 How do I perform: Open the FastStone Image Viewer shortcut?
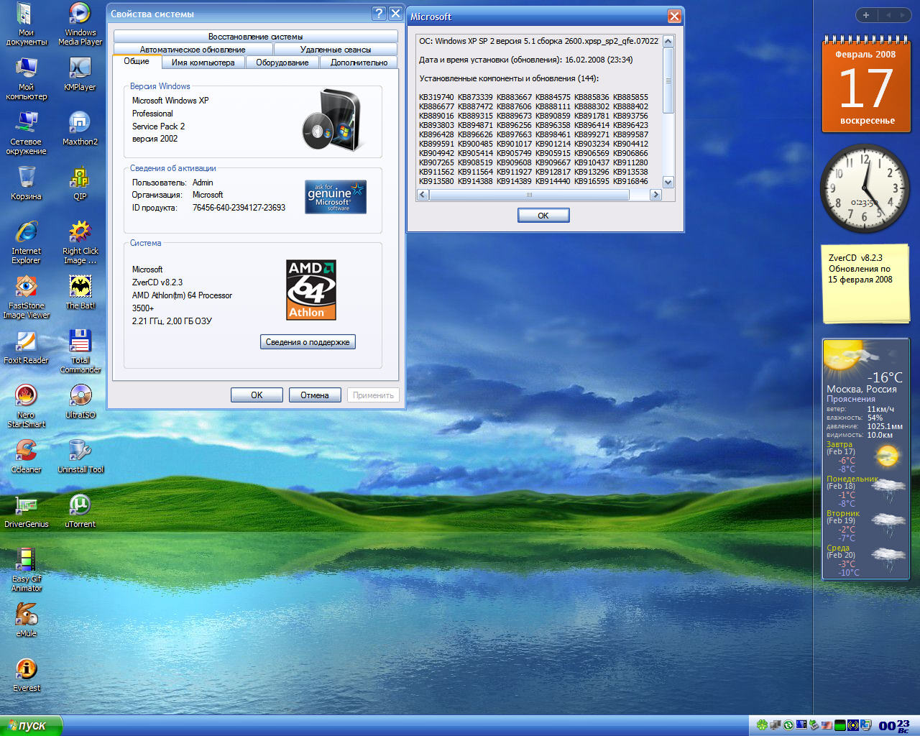26,287
